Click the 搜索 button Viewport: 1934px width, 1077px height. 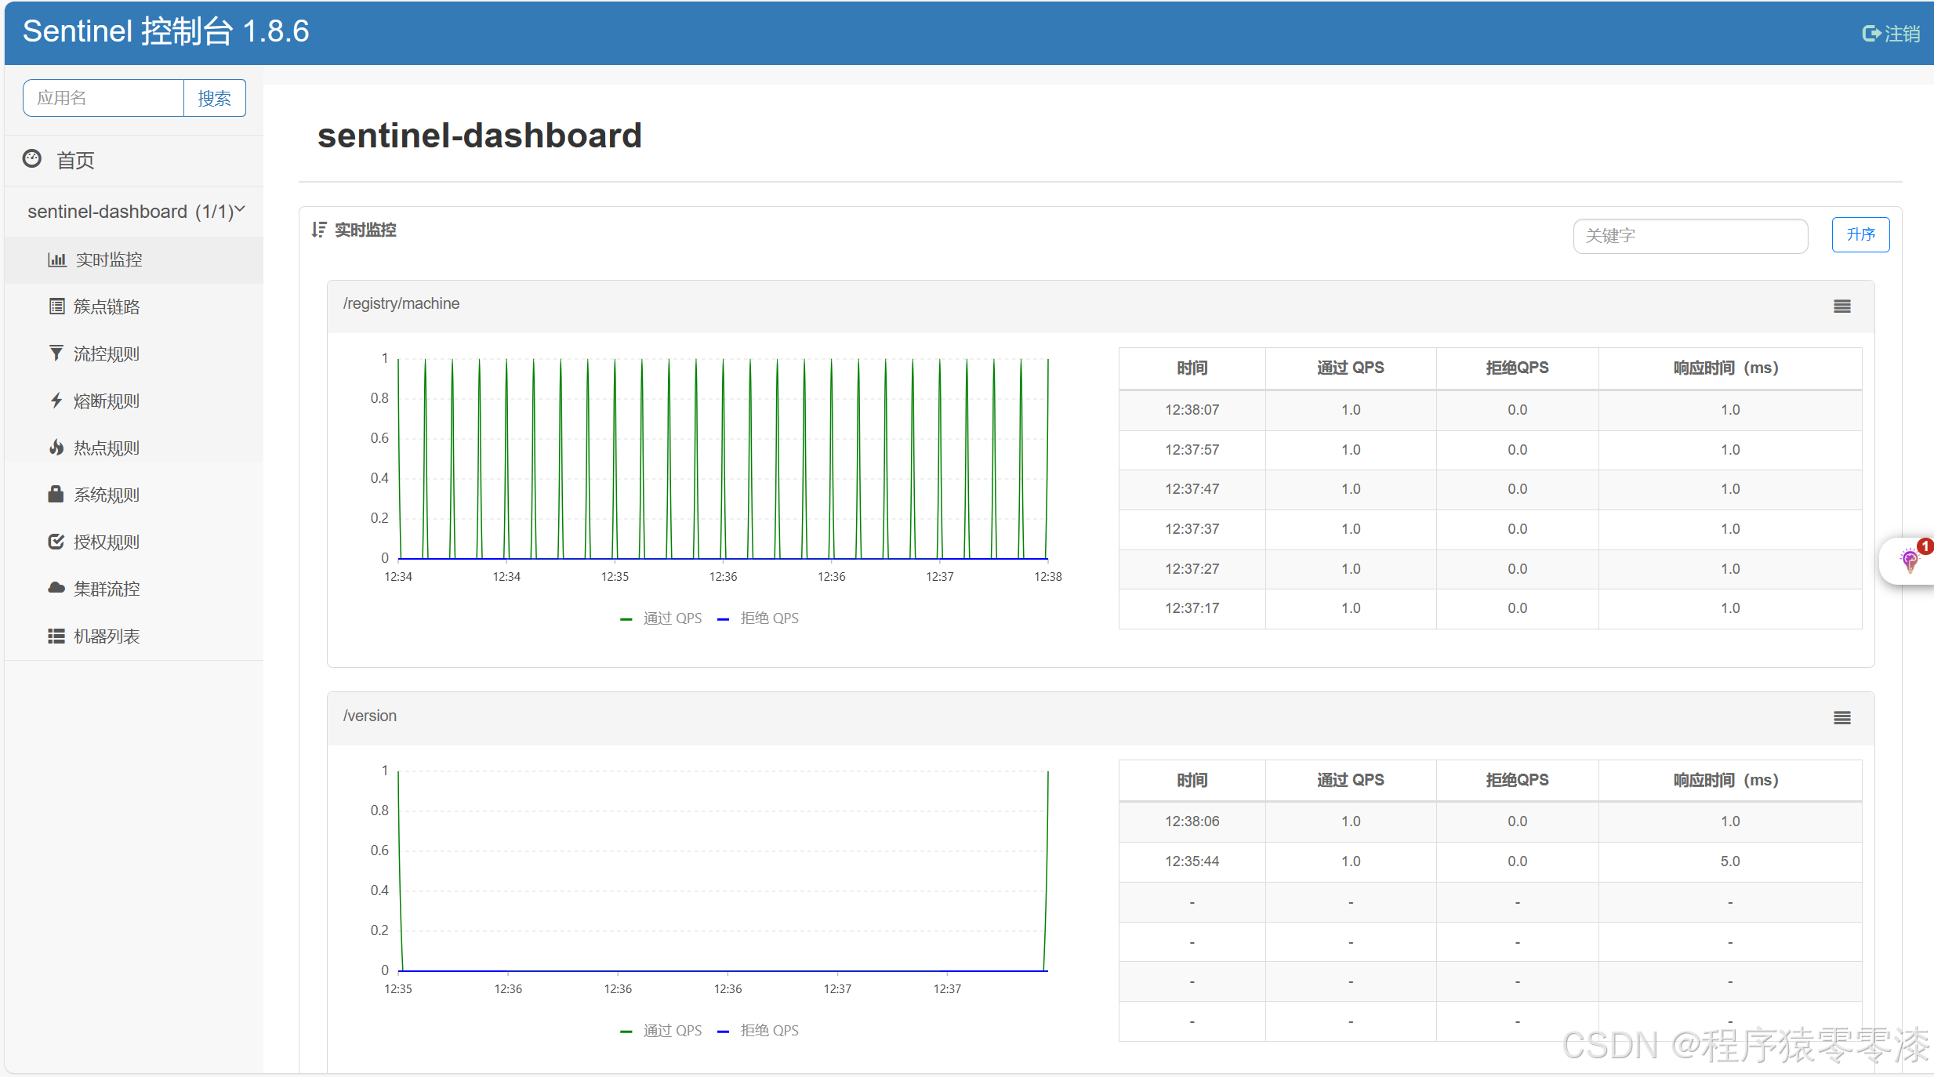214,98
